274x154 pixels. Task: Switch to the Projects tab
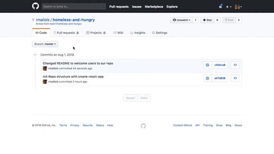[96, 33]
